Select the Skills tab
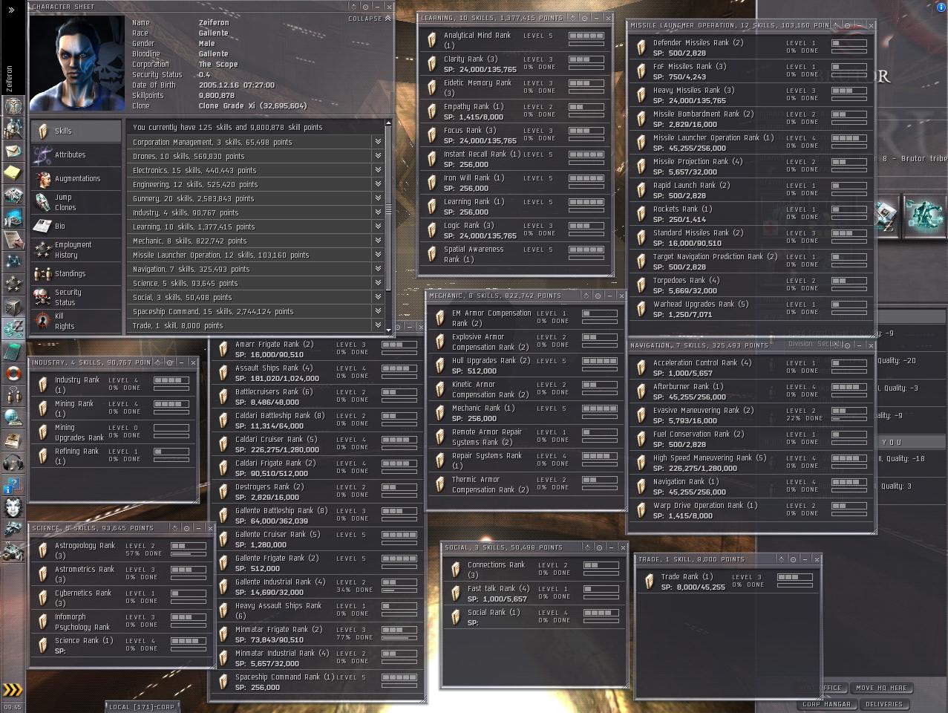Screen dimensions: 948x713 [x=76, y=131]
